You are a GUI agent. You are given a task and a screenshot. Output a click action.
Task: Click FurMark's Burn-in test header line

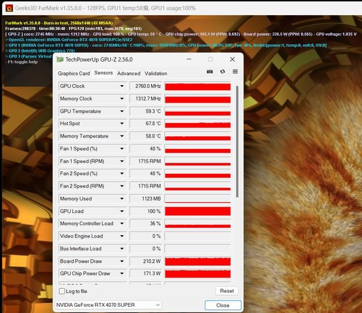tap(59, 23)
